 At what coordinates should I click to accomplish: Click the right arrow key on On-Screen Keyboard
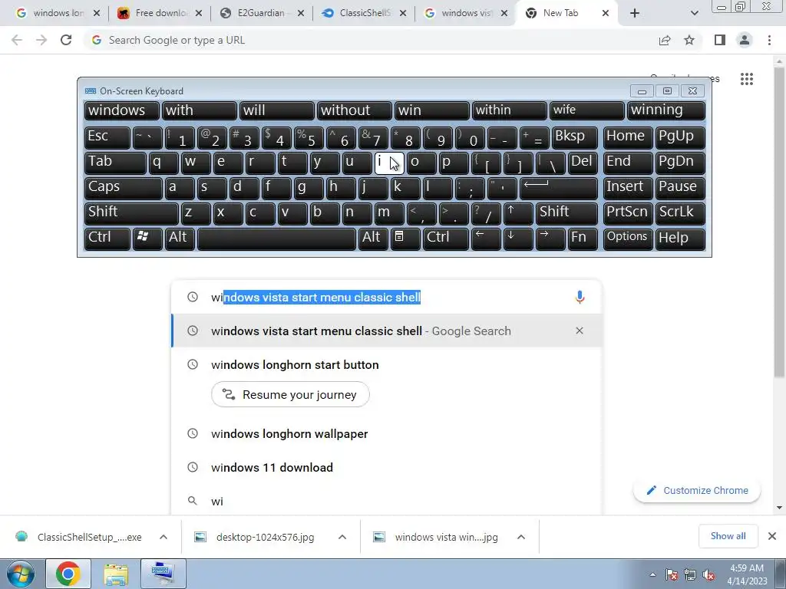tap(550, 238)
